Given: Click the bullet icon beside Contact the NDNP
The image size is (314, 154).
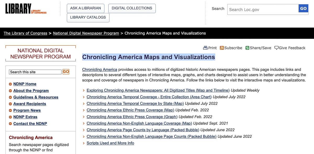Looking at the screenshot, I should (10, 124).
